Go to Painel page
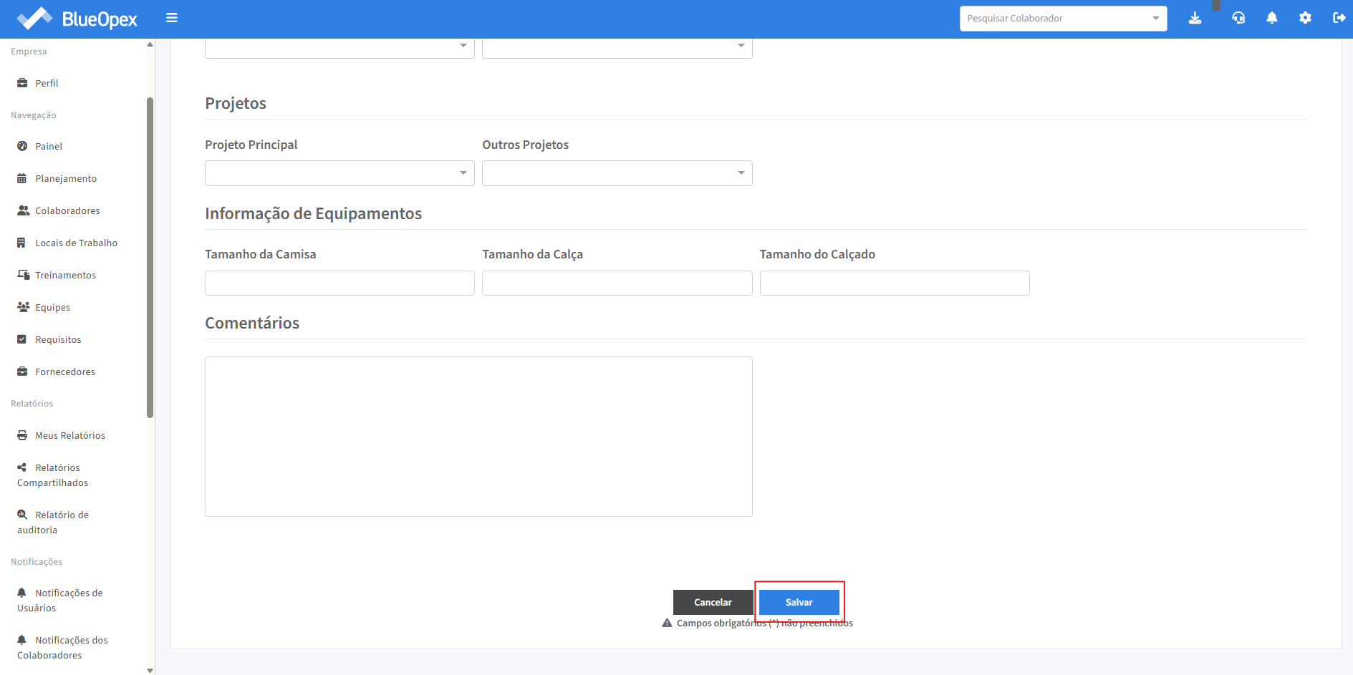Image resolution: width=1353 pixels, height=675 pixels. click(49, 146)
